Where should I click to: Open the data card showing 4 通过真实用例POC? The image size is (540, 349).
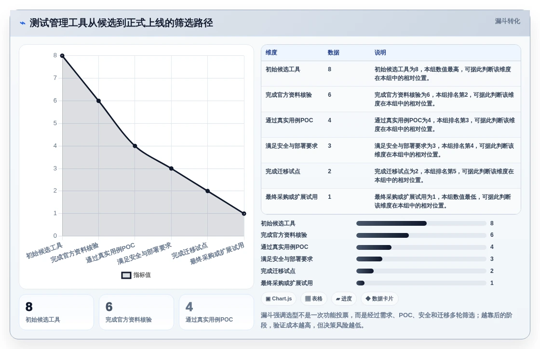coord(216,312)
